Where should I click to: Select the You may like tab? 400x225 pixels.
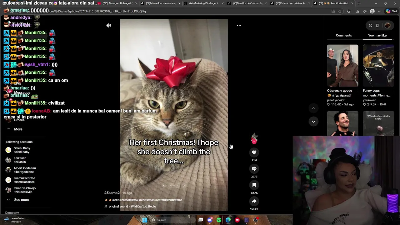pos(377,35)
